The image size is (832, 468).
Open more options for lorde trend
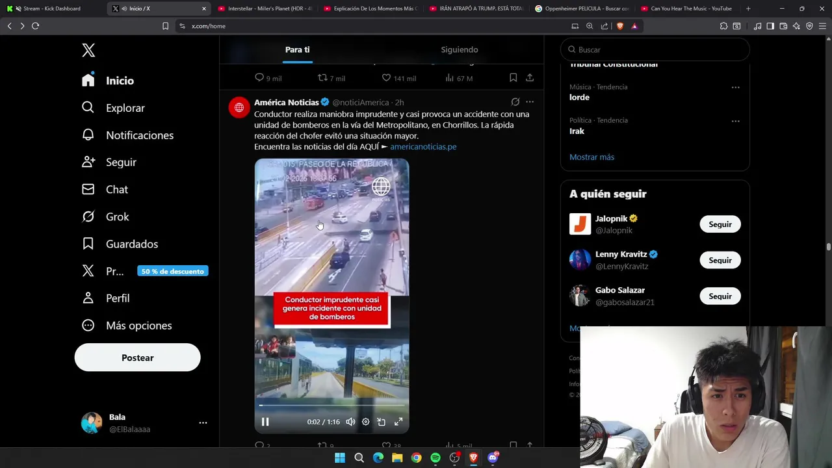[735, 88]
